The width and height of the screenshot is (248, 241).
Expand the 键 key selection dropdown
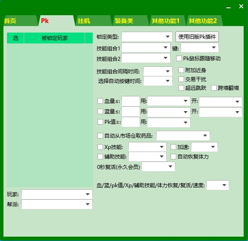(x=200, y=47)
